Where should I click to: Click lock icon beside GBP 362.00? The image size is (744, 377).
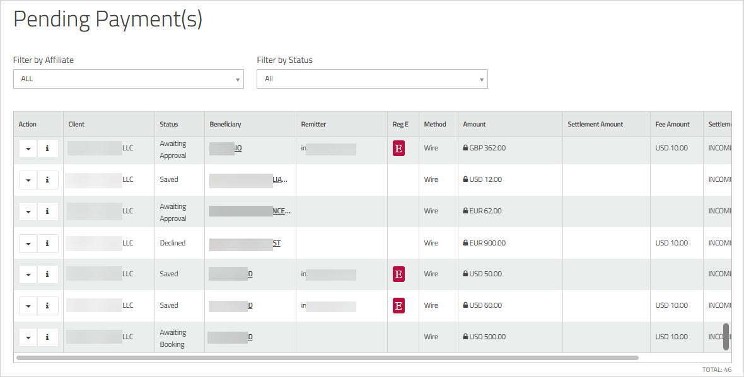point(465,148)
